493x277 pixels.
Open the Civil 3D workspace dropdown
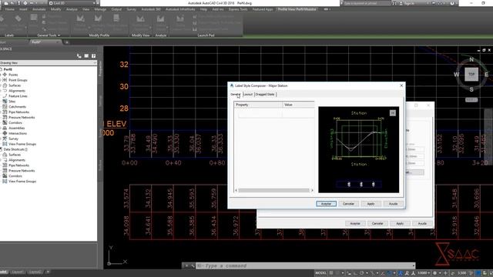(x=72, y=3)
